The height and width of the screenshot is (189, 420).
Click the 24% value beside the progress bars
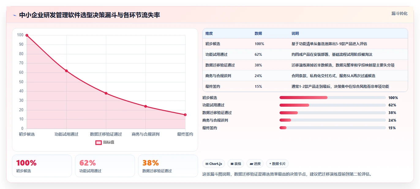(x=392, y=120)
